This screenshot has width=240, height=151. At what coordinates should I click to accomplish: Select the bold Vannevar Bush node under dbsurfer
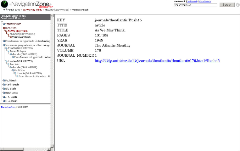[21, 37]
